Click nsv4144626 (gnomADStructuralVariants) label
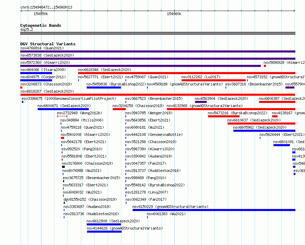The width and height of the screenshot is (305, 245). point(125,228)
